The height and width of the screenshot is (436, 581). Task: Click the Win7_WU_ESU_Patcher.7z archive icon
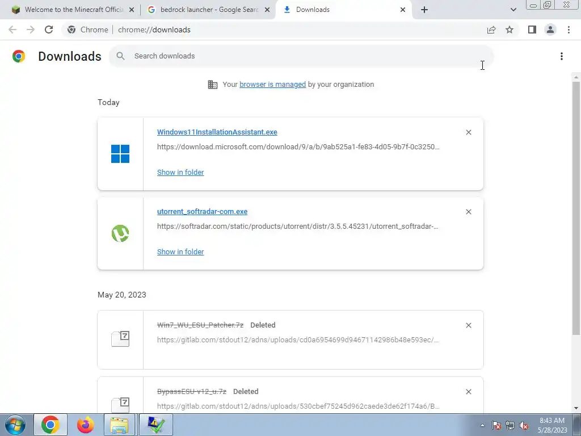(120, 339)
